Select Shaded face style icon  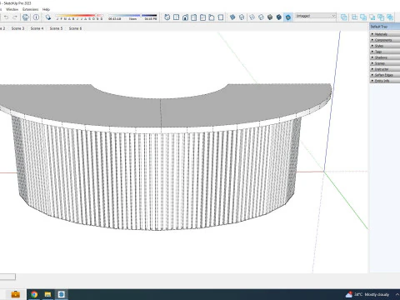click(270, 17)
